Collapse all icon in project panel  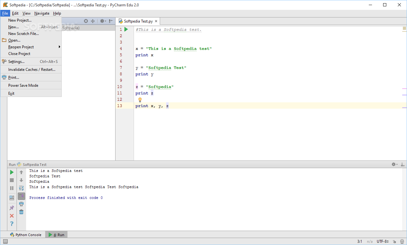point(93,21)
